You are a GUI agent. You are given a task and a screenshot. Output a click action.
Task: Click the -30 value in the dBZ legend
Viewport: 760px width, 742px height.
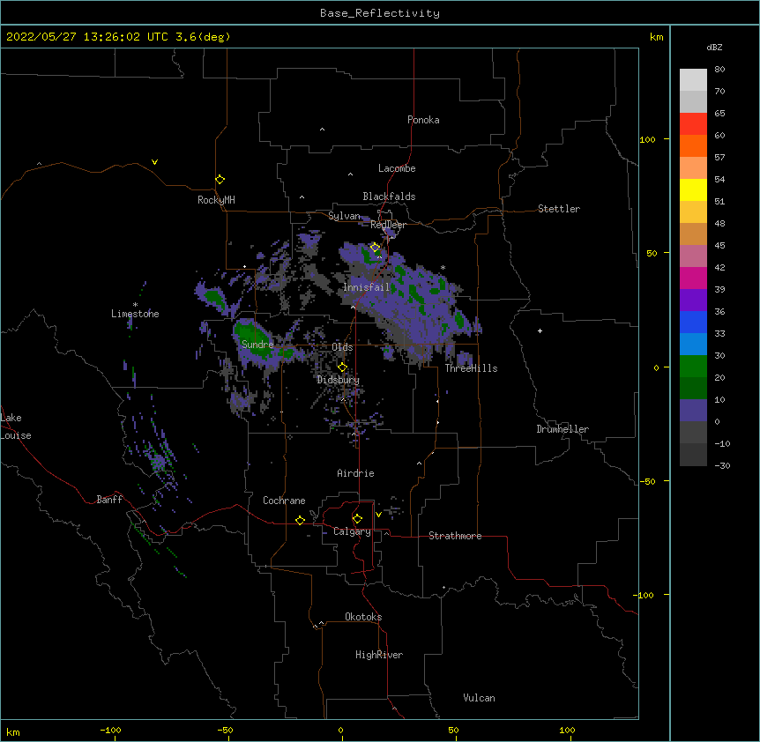(x=722, y=466)
